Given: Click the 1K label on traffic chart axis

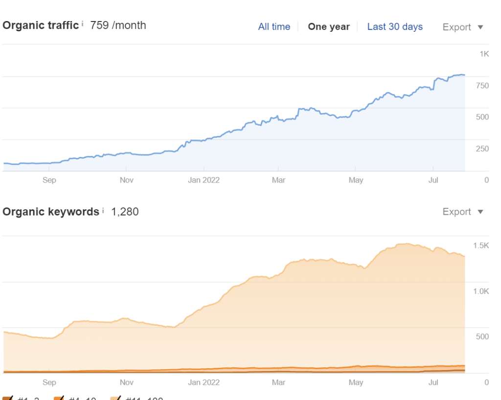Looking at the screenshot, I should pyautogui.click(x=484, y=54).
